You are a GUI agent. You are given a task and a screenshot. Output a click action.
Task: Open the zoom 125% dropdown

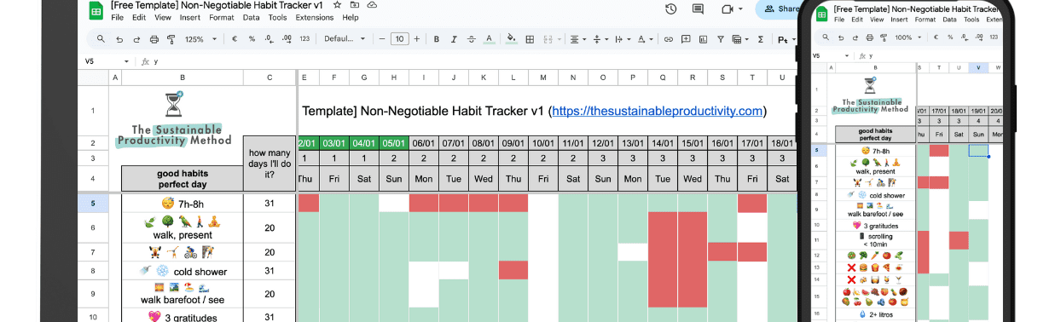point(200,39)
